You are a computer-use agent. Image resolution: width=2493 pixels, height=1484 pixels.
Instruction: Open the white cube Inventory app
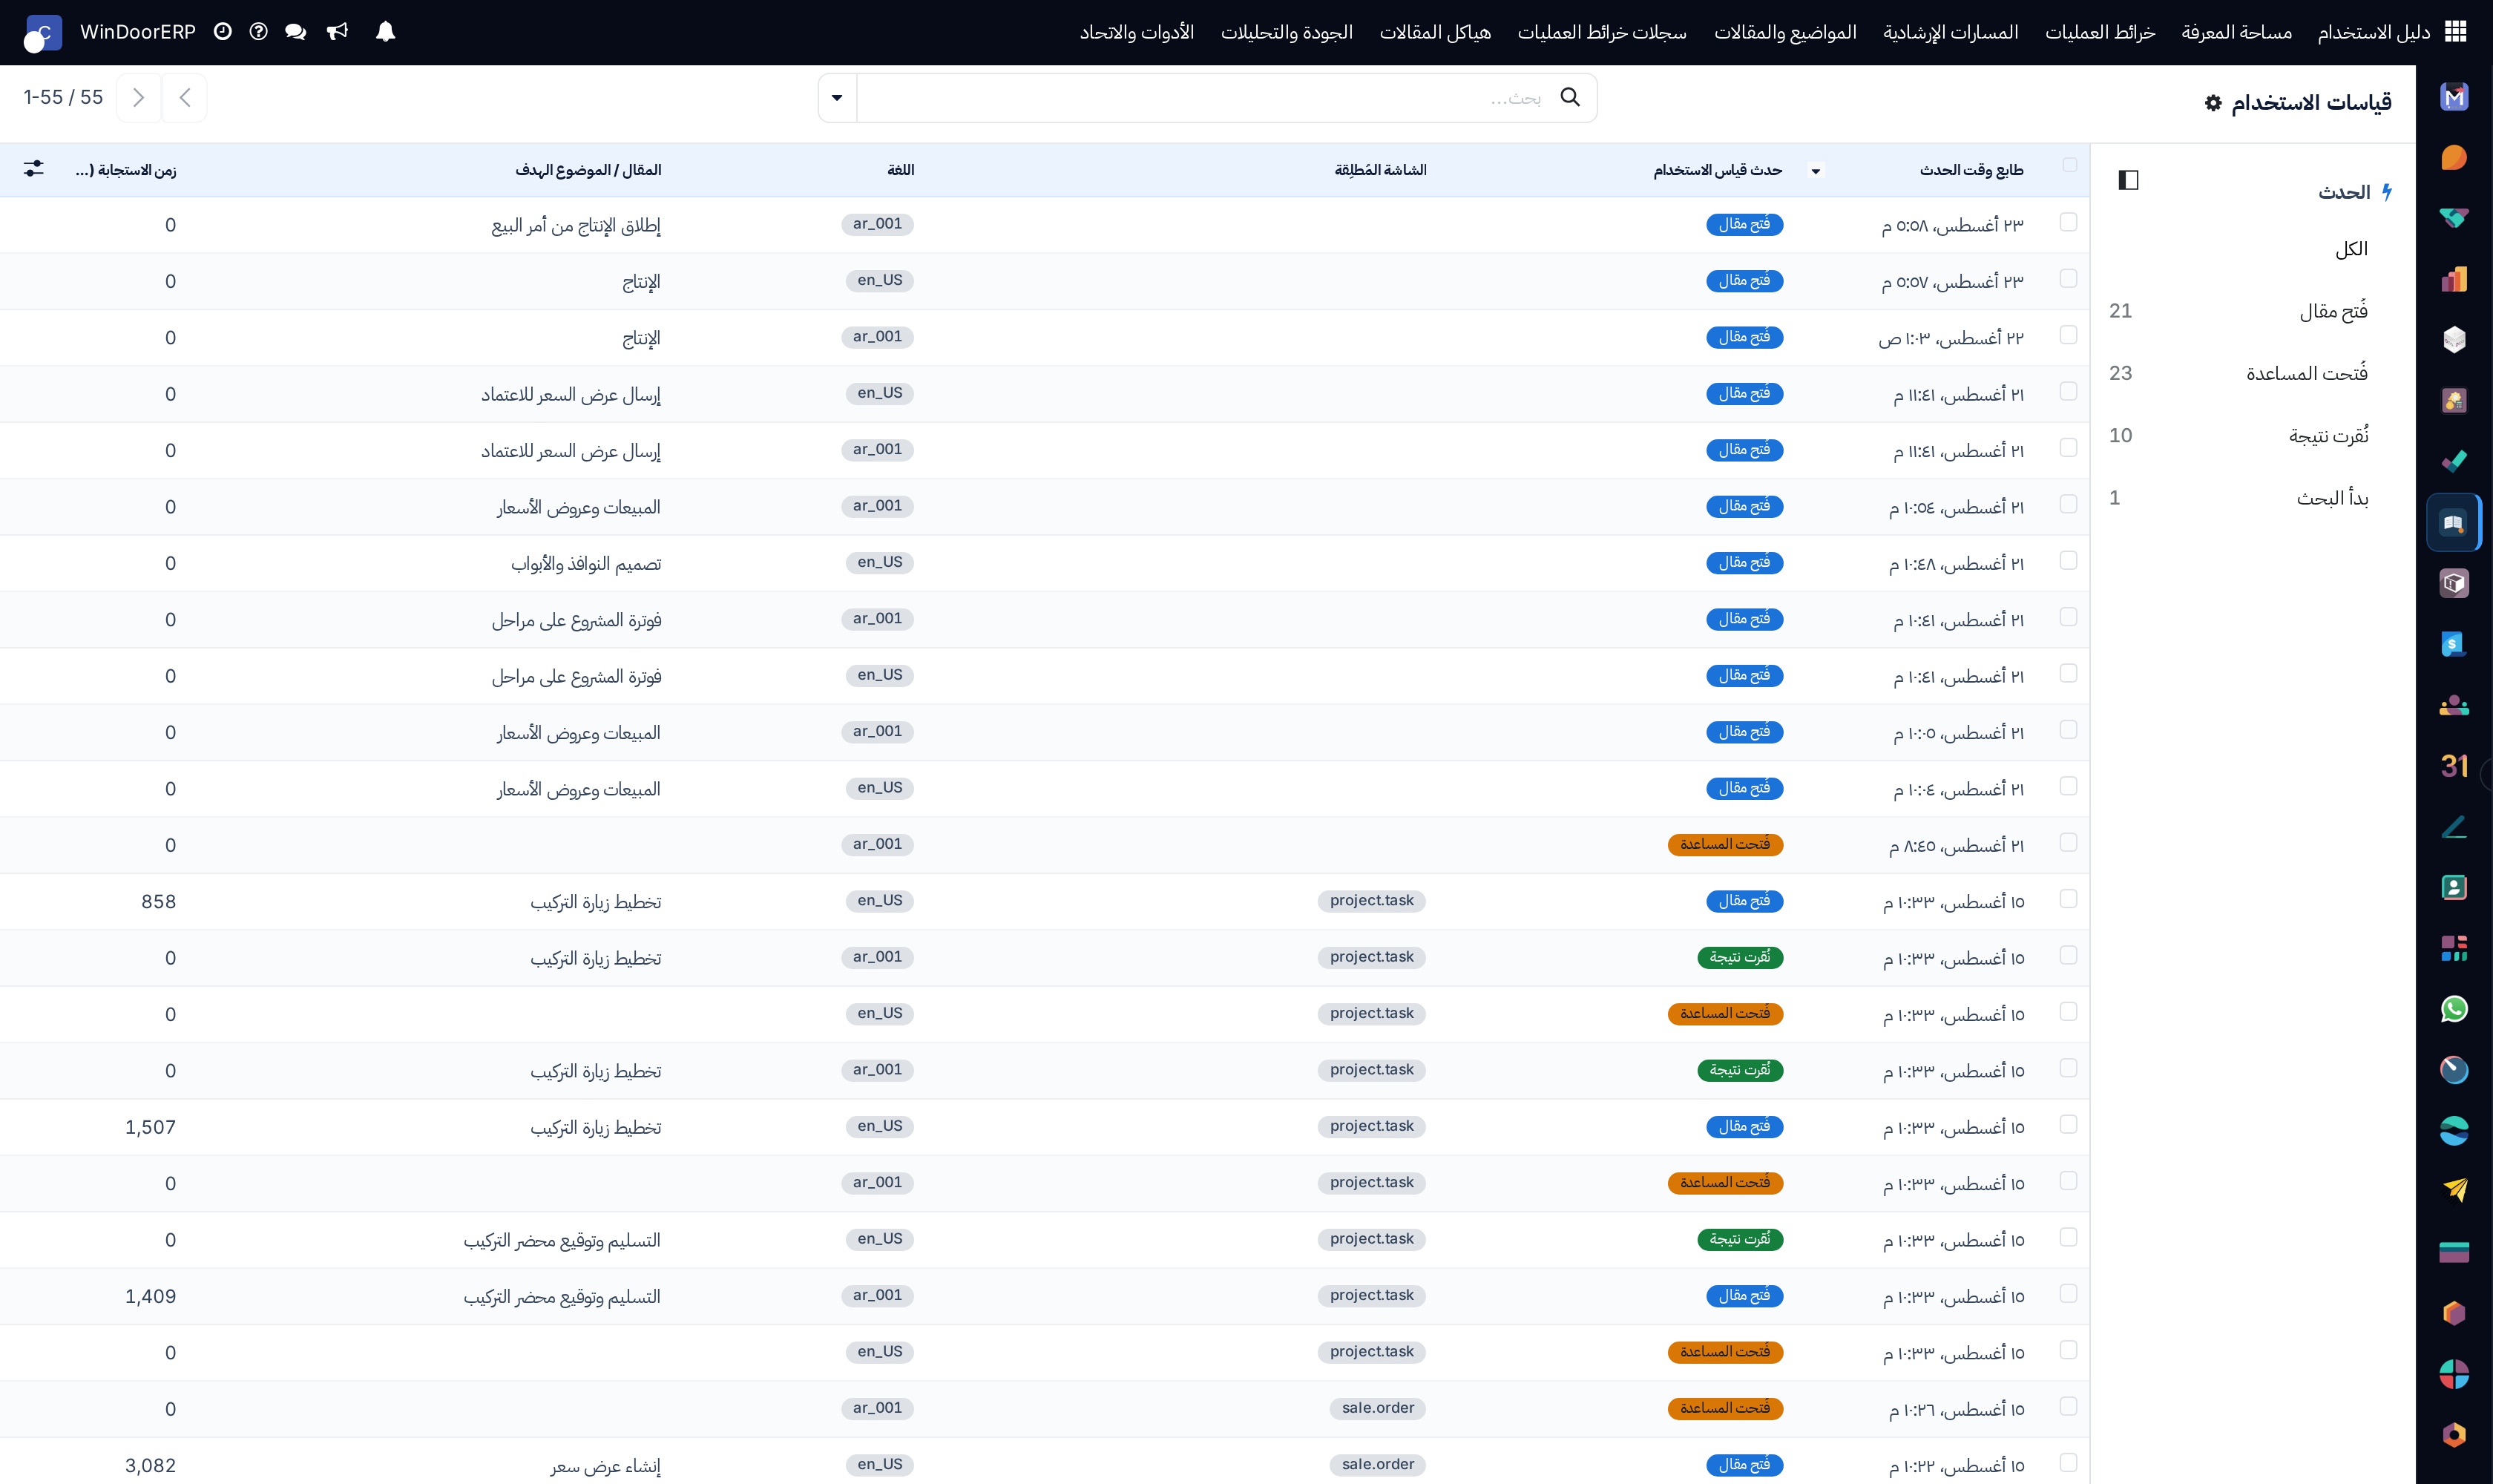[2454, 340]
